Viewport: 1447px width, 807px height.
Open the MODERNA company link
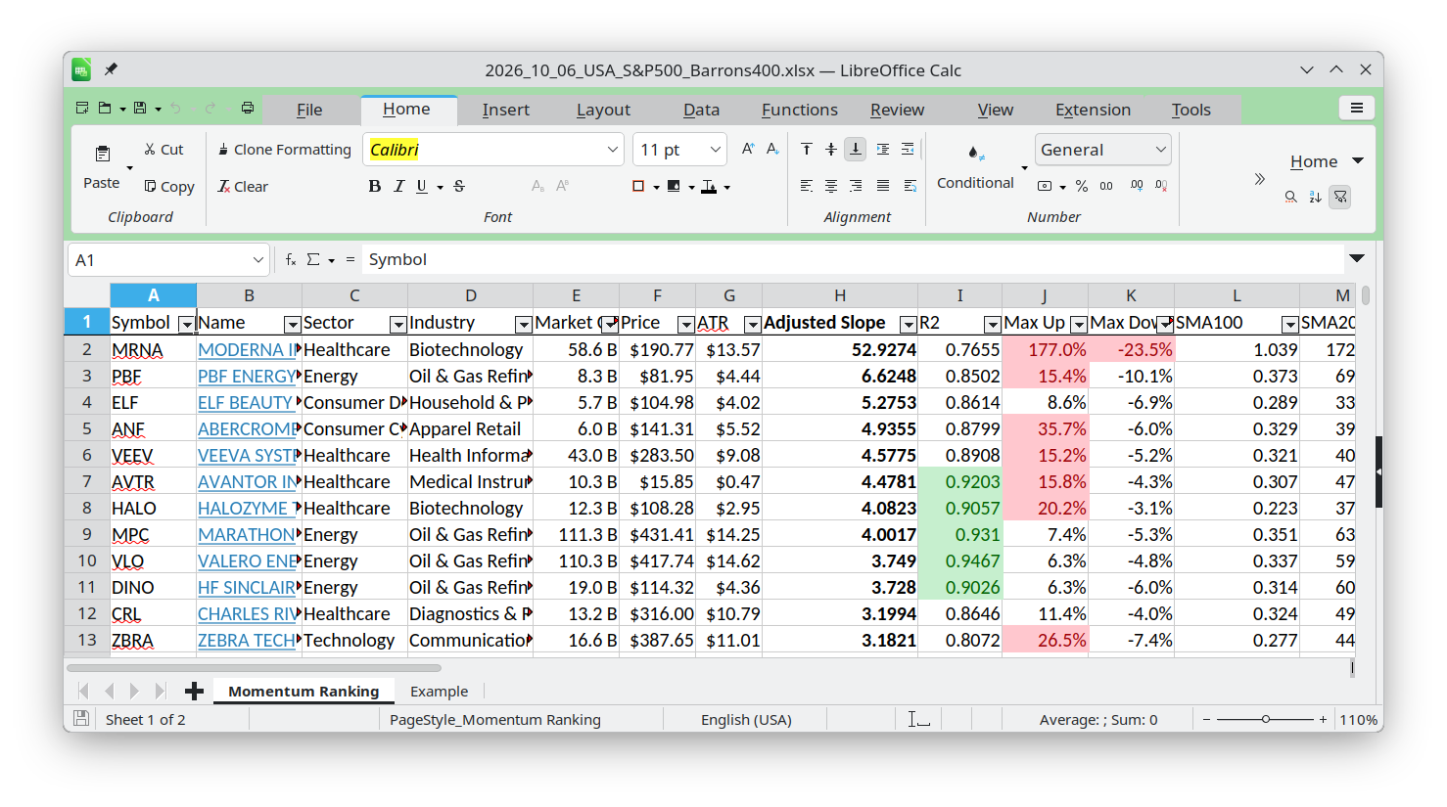coord(247,349)
